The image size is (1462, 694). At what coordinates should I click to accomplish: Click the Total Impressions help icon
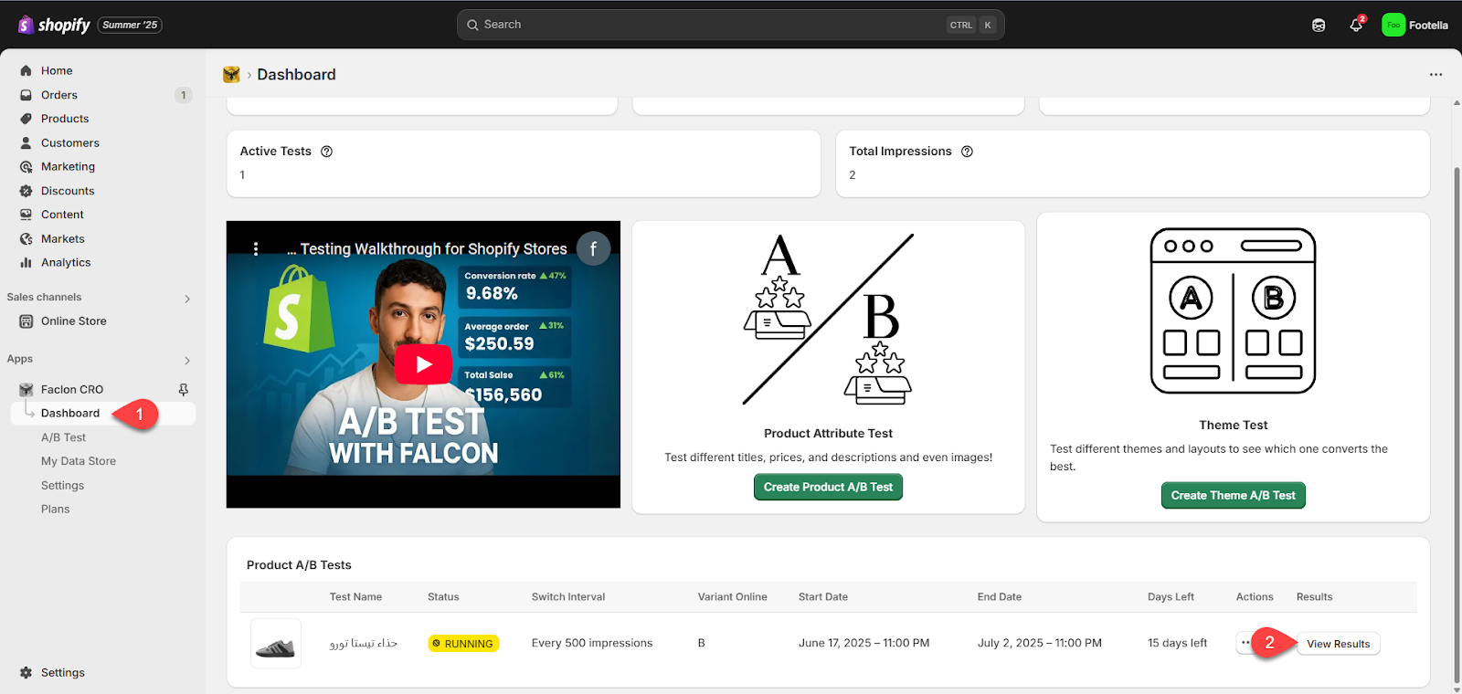click(x=967, y=152)
